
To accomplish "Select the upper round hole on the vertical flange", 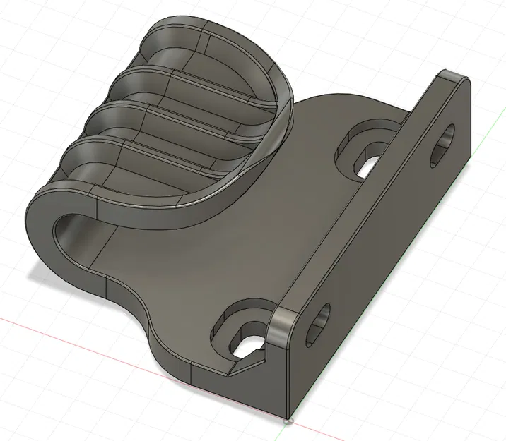I will point(442,145).
